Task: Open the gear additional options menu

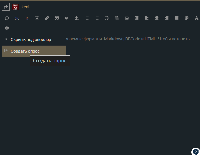Action: 7,28
